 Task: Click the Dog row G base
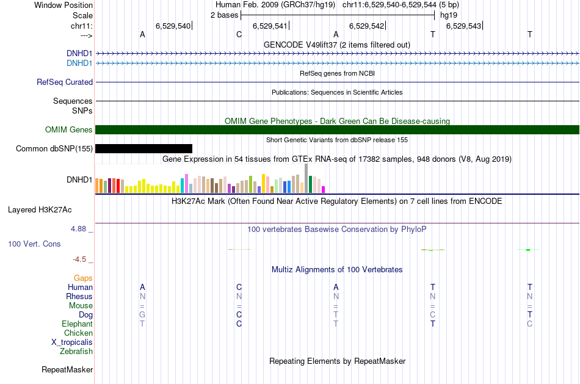(x=142, y=315)
